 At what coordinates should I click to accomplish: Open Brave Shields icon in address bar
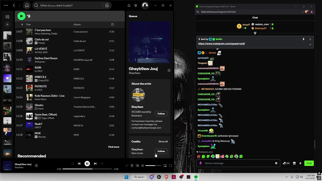[306, 12]
